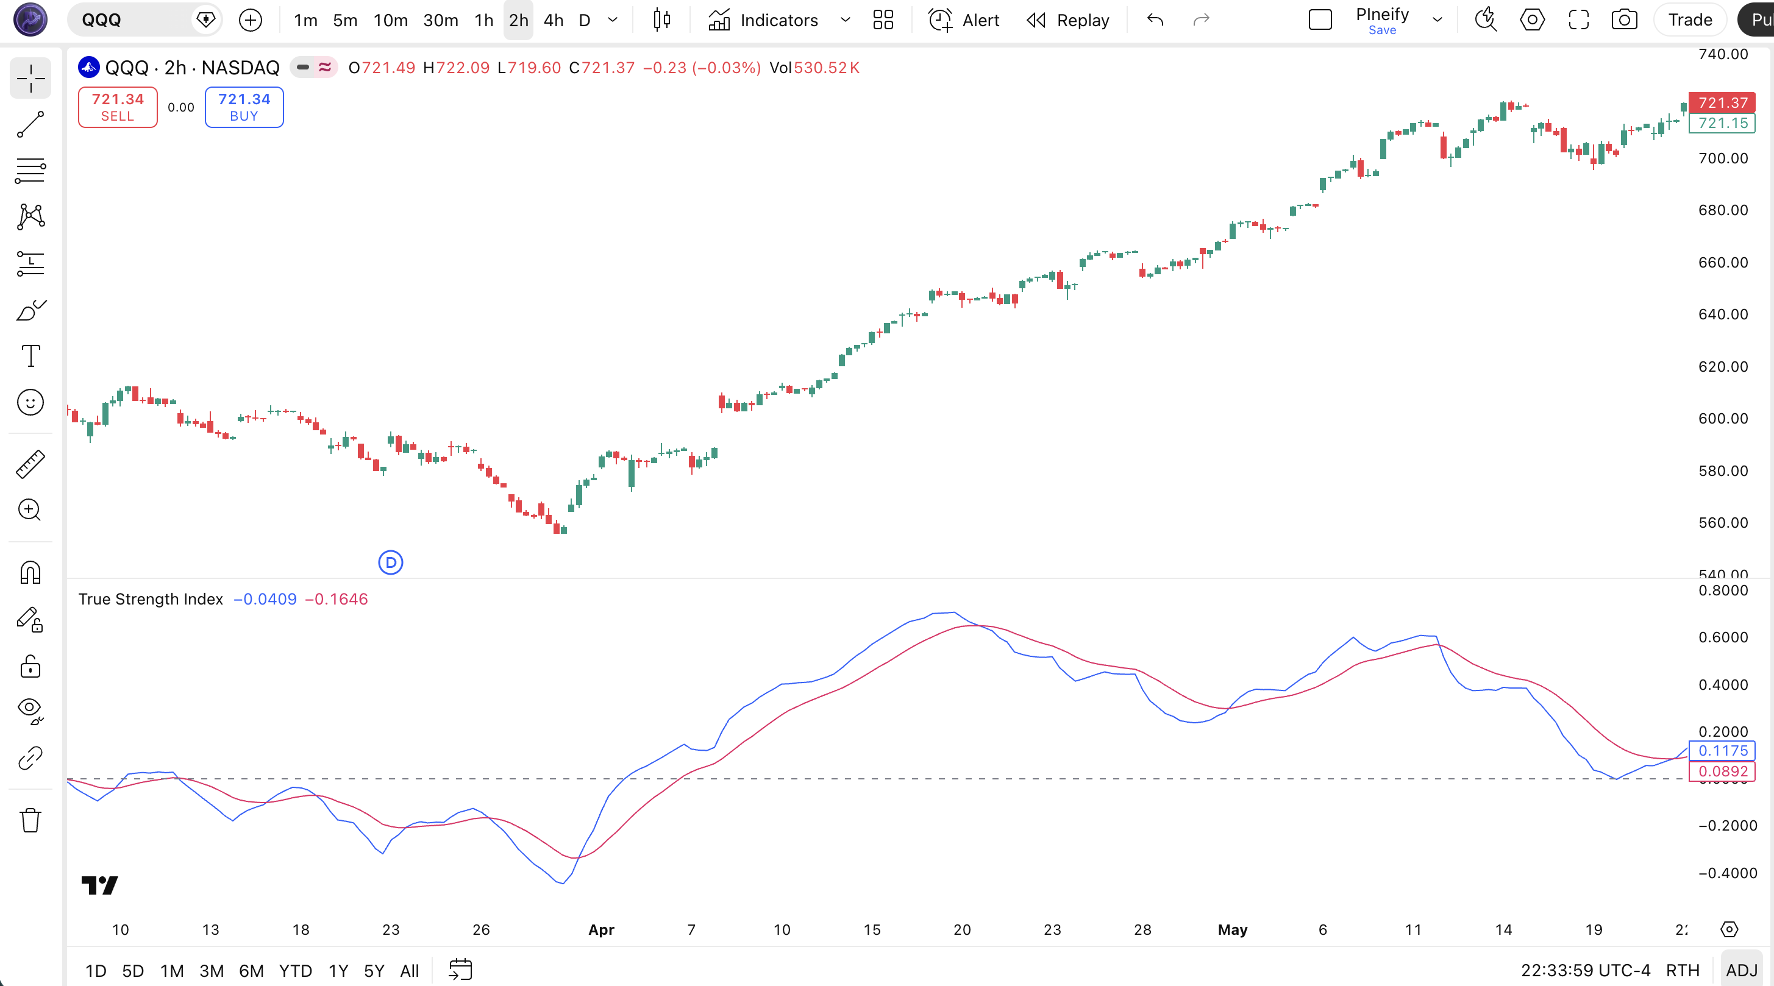Select the crosshair cursor tool

coord(30,79)
